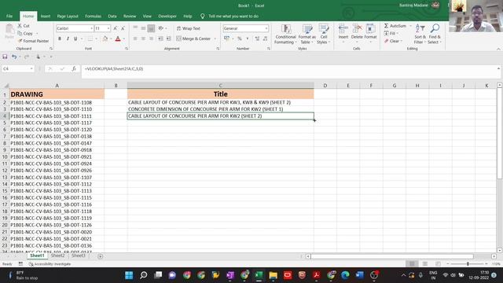Image resolution: width=503 pixels, height=283 pixels.
Task: Open Format as Table gallery
Action: pos(307,34)
